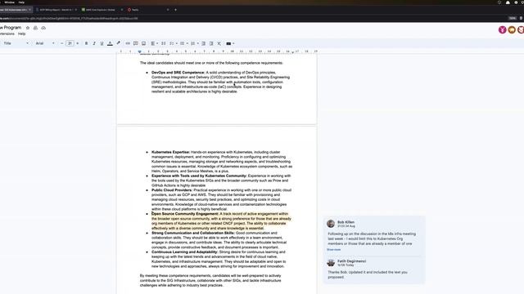Viewport: 524px width, 294px height.
Task: Click Bob Killen's avatar in the comment
Action: (x=331, y=223)
